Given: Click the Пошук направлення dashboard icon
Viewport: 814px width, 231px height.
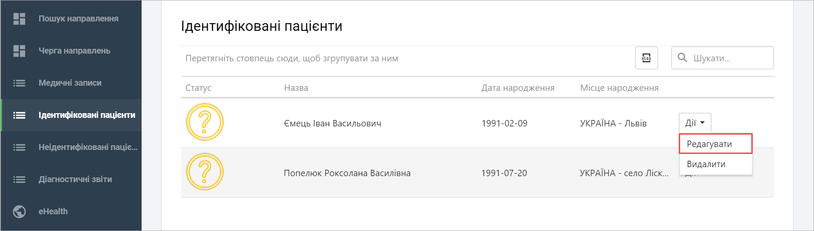Looking at the screenshot, I should [19, 18].
